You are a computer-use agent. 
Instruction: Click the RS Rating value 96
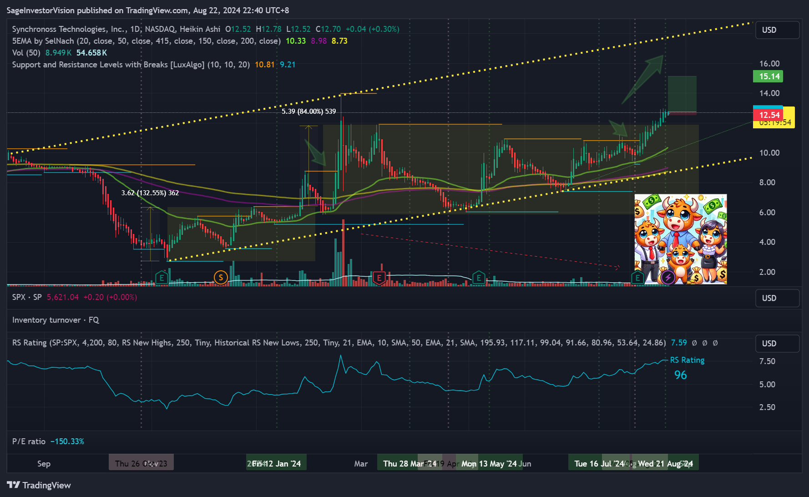pos(680,375)
